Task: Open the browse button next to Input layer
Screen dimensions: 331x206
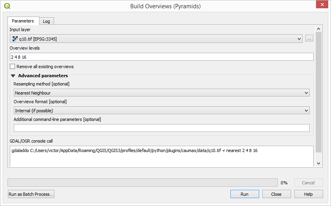Action: tap(309, 39)
